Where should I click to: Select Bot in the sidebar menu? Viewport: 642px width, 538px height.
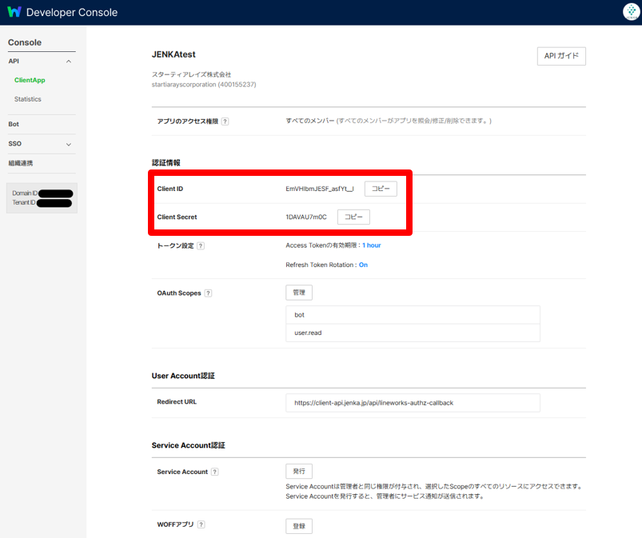click(14, 125)
